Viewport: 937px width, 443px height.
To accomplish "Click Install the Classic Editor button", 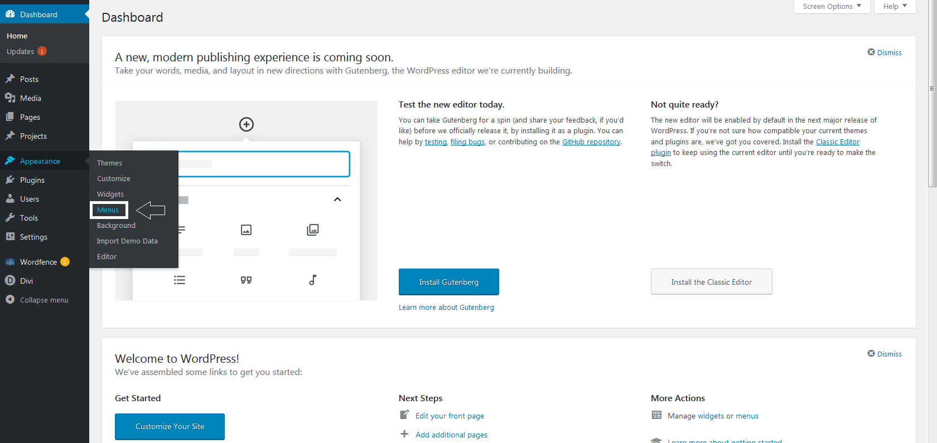I will pyautogui.click(x=712, y=282).
